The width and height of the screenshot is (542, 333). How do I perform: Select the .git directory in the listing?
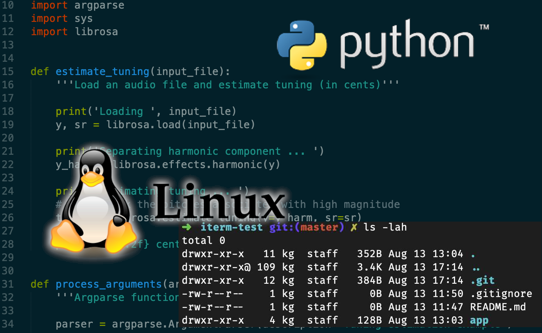point(482,280)
